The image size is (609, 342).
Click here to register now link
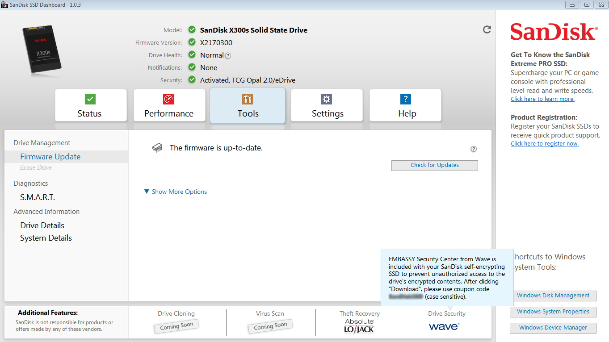click(545, 144)
